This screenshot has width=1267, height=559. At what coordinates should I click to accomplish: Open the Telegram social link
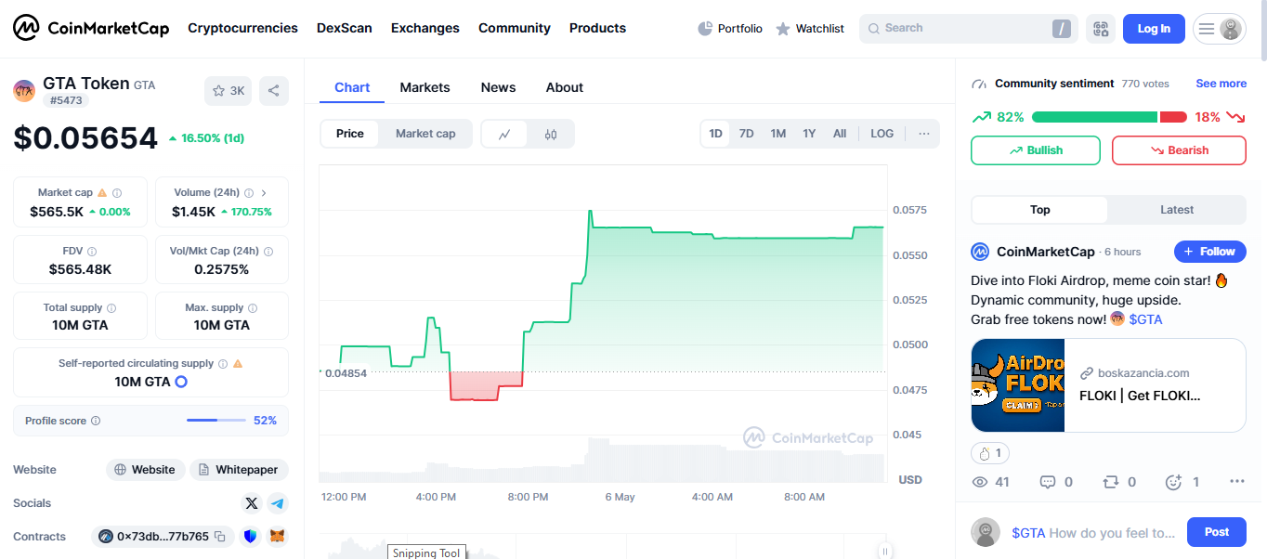point(278,503)
